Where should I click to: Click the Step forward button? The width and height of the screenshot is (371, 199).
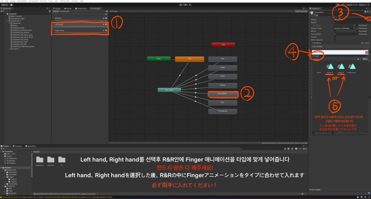click(190, 5)
